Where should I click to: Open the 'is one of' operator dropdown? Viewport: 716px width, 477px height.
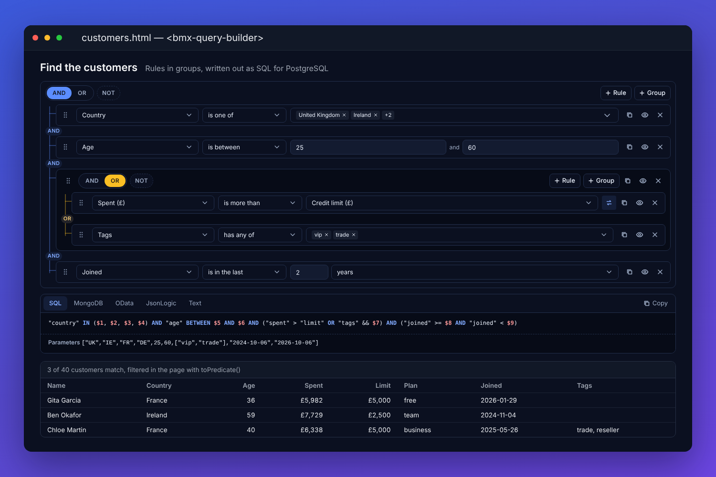[x=244, y=115]
